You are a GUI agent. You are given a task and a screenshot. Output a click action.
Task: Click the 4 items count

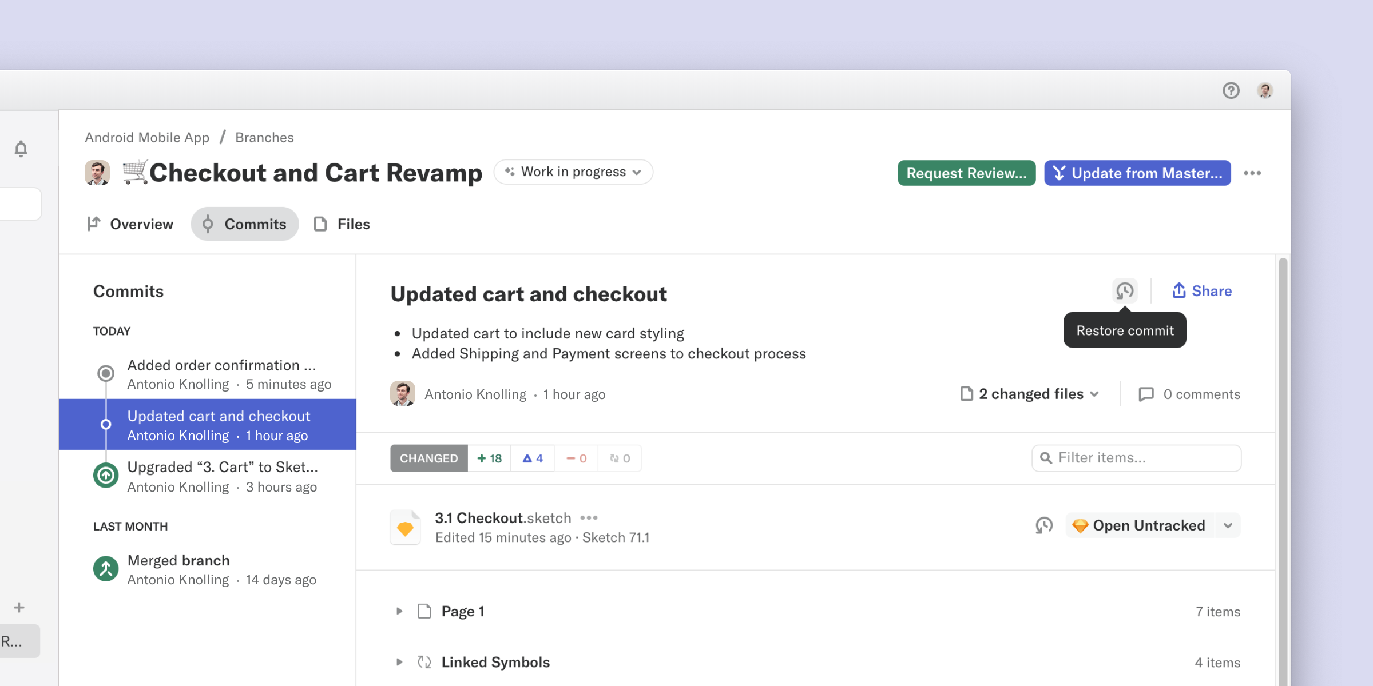click(x=1217, y=663)
